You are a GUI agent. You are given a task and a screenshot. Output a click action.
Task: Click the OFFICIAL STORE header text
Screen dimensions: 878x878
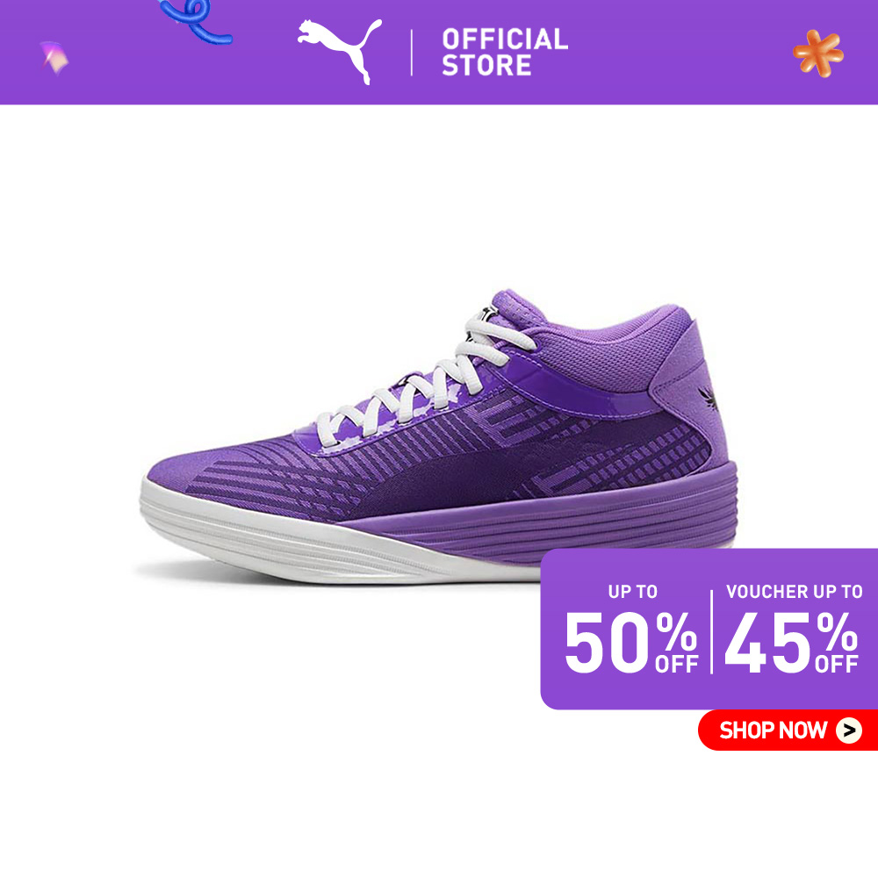[505, 52]
